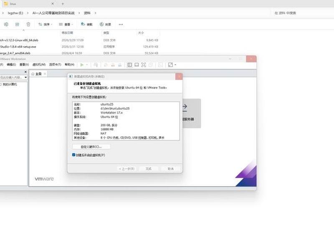
Task: Open the 排序 (Sort) dropdown in Explorer
Action: 45,25
